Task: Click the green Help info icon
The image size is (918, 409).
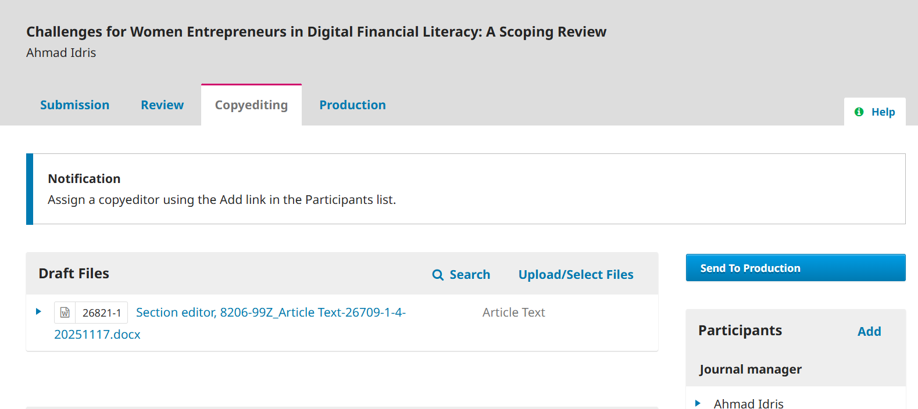Action: [x=859, y=112]
